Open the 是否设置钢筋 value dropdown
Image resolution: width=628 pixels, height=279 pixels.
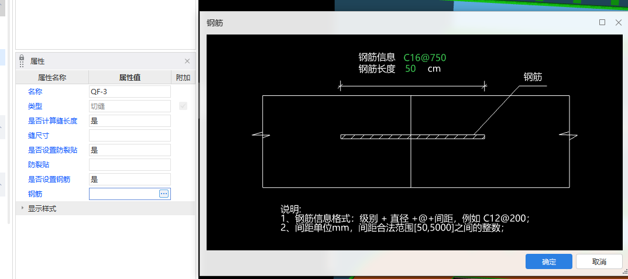coord(129,179)
